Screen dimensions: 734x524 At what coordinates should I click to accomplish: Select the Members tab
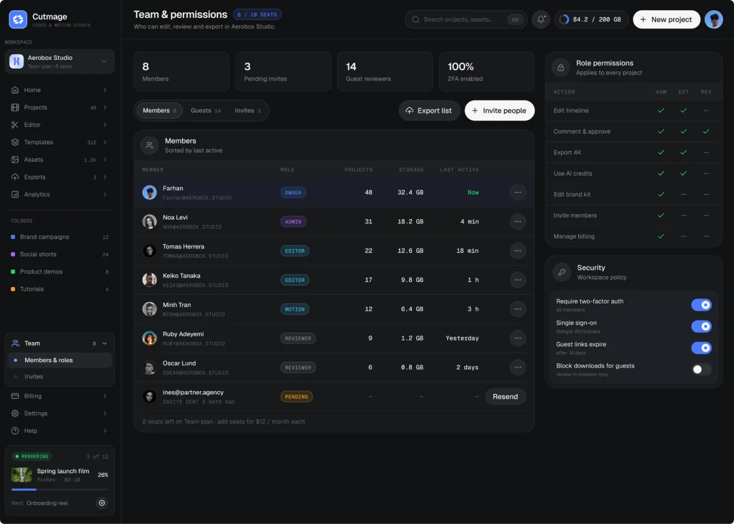tap(159, 111)
